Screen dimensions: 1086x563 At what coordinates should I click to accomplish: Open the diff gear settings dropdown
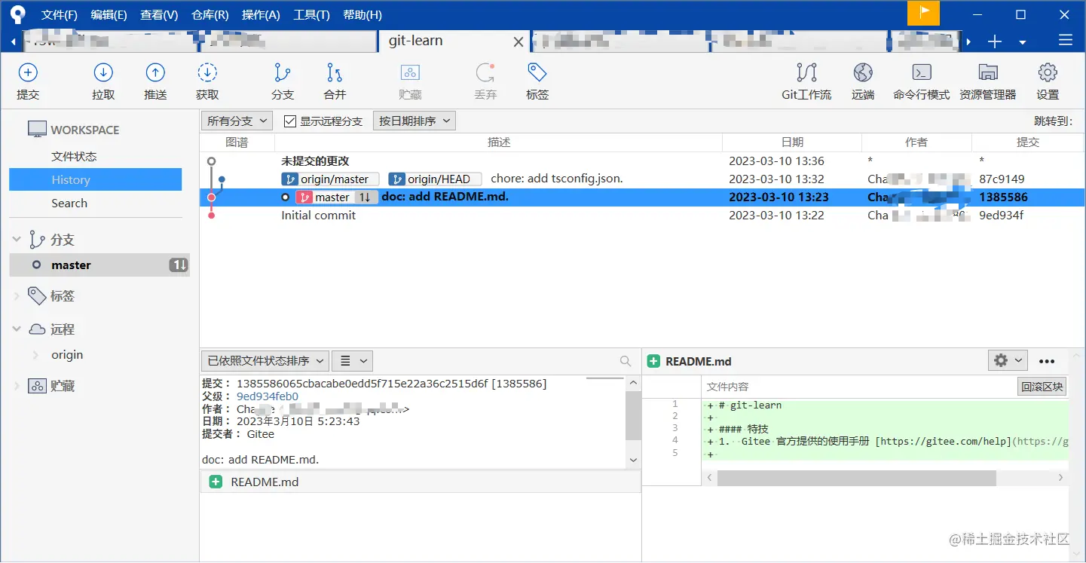click(x=1008, y=360)
